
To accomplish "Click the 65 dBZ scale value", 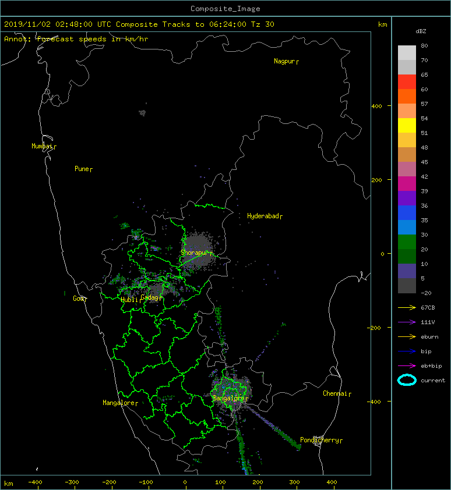I will pyautogui.click(x=424, y=74).
